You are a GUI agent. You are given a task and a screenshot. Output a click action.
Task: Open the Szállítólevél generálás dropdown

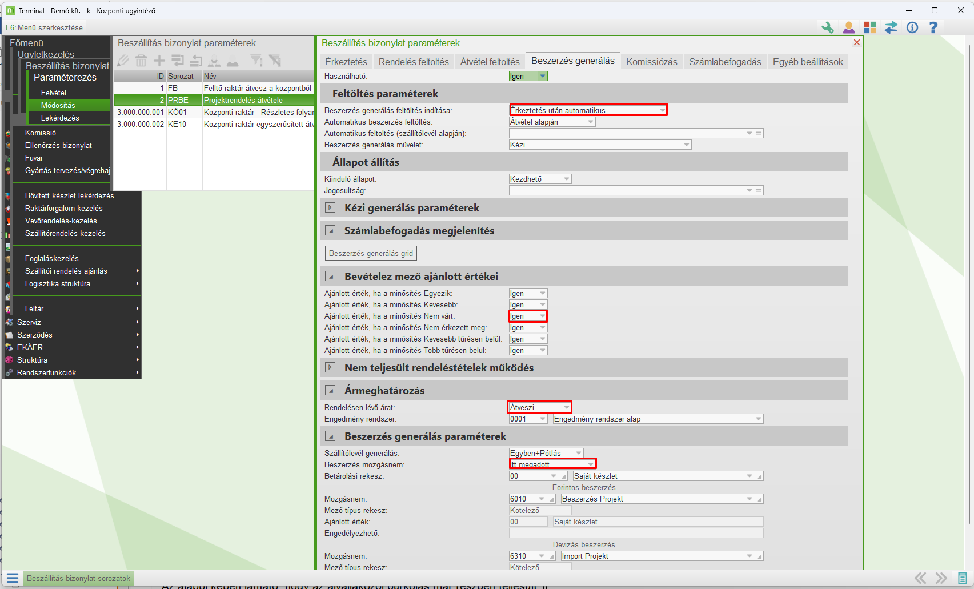point(578,453)
